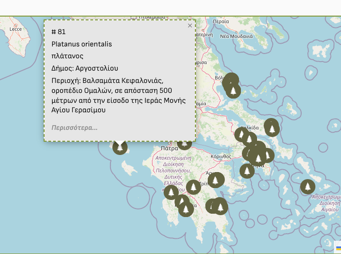Viewport: 341px width, 254px height.
Task: Click the Lecce city label on map
Action: coord(16,29)
